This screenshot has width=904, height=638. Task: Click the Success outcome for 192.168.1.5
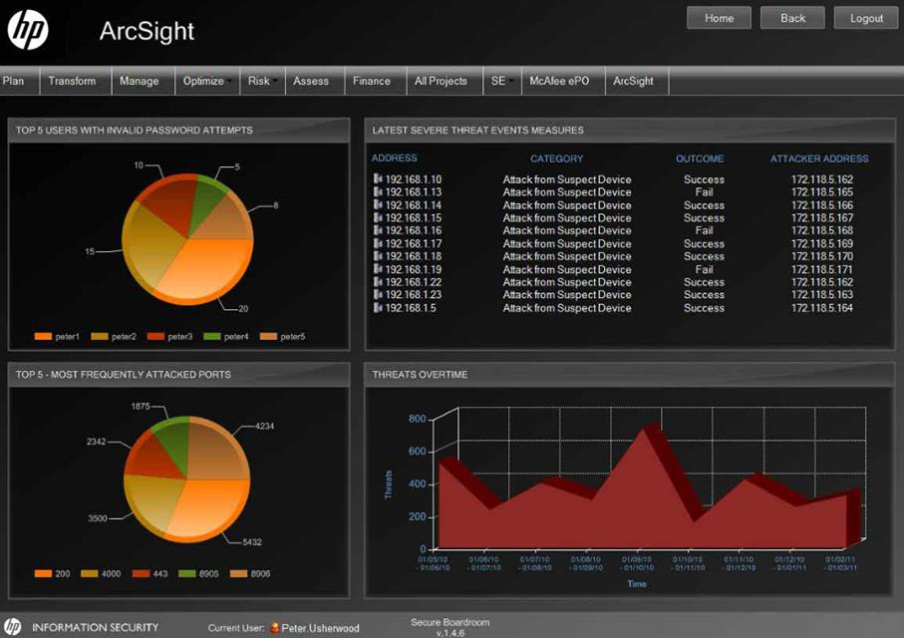pos(704,307)
